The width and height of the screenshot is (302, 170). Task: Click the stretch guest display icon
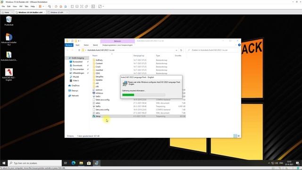[100, 6]
